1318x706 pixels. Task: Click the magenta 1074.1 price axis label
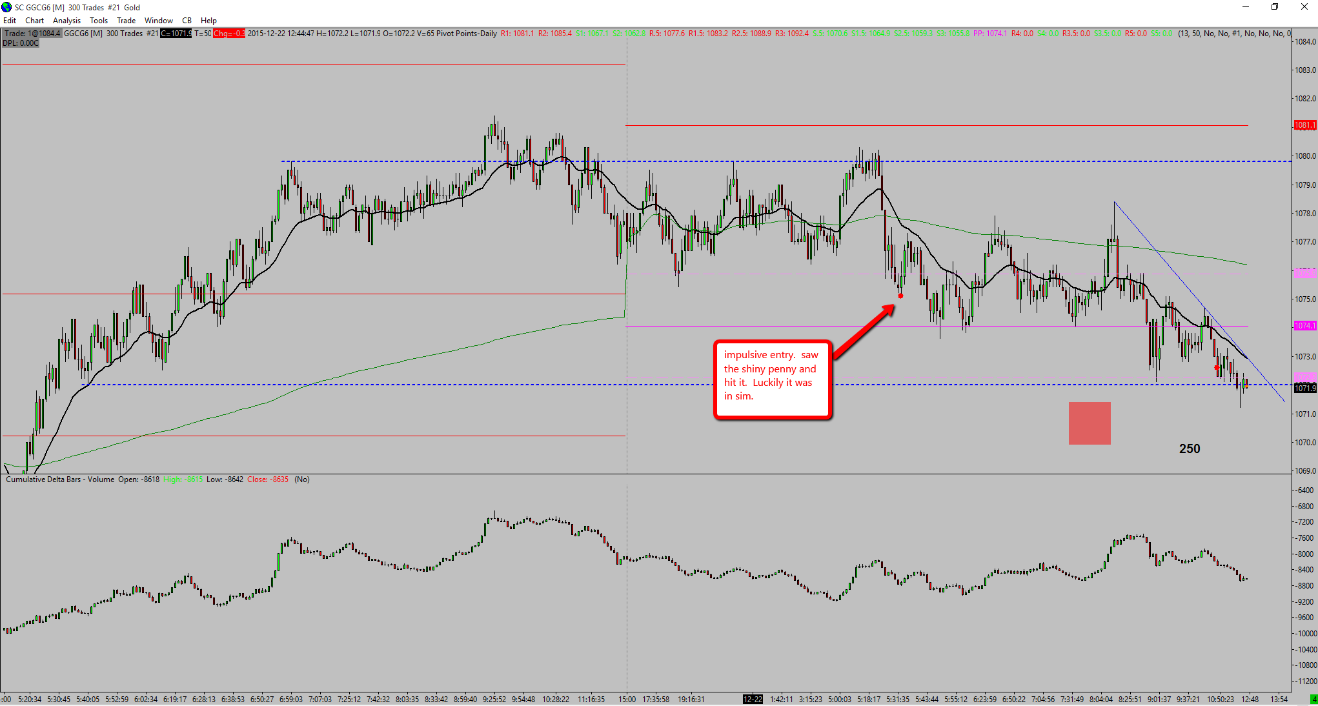pyautogui.click(x=1304, y=326)
